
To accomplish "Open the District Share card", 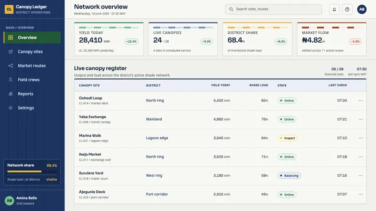I will pos(258,39).
